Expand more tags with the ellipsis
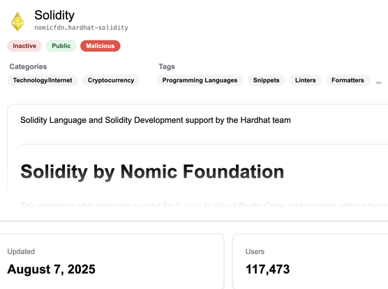Viewport: 388px width, 289px height. click(379, 82)
